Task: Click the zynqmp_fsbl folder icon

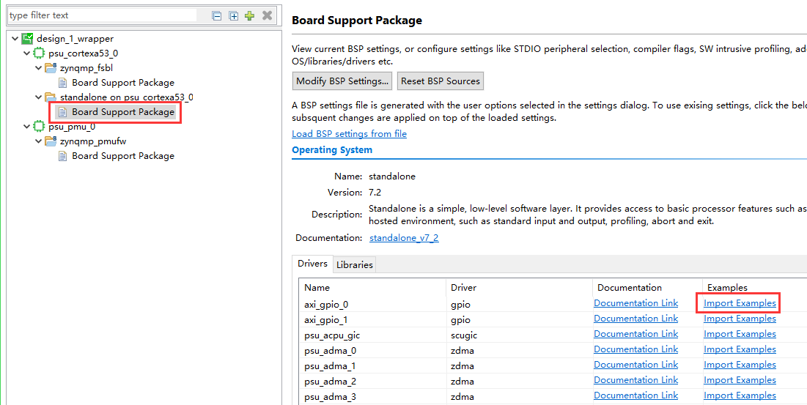Action: click(51, 68)
